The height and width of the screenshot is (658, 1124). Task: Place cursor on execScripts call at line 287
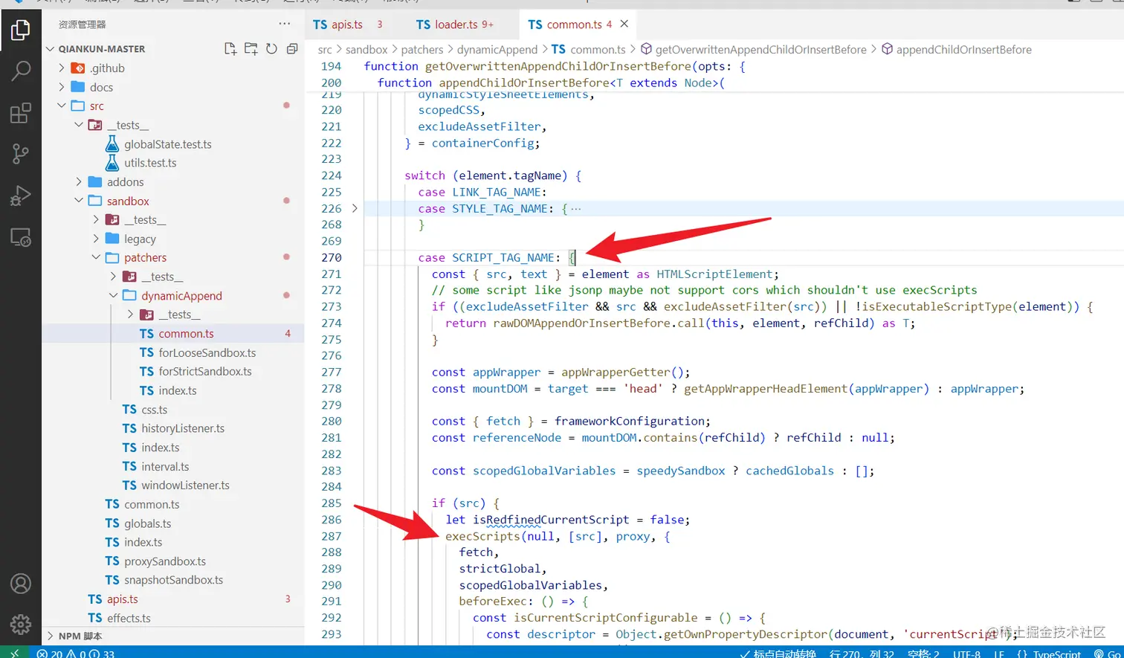(482, 536)
